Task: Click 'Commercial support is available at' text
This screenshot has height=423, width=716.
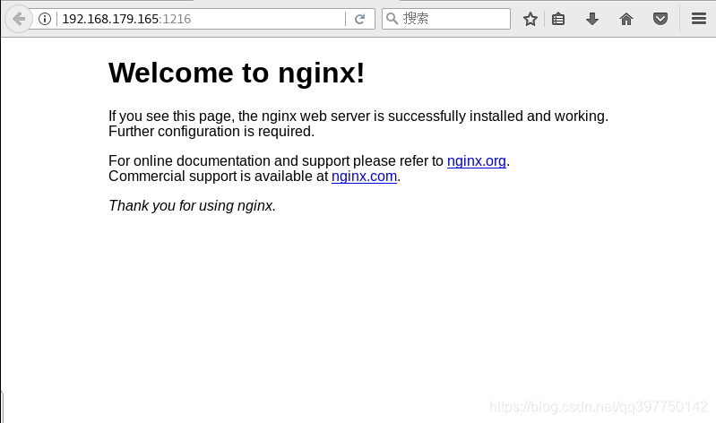Action: [x=219, y=176]
